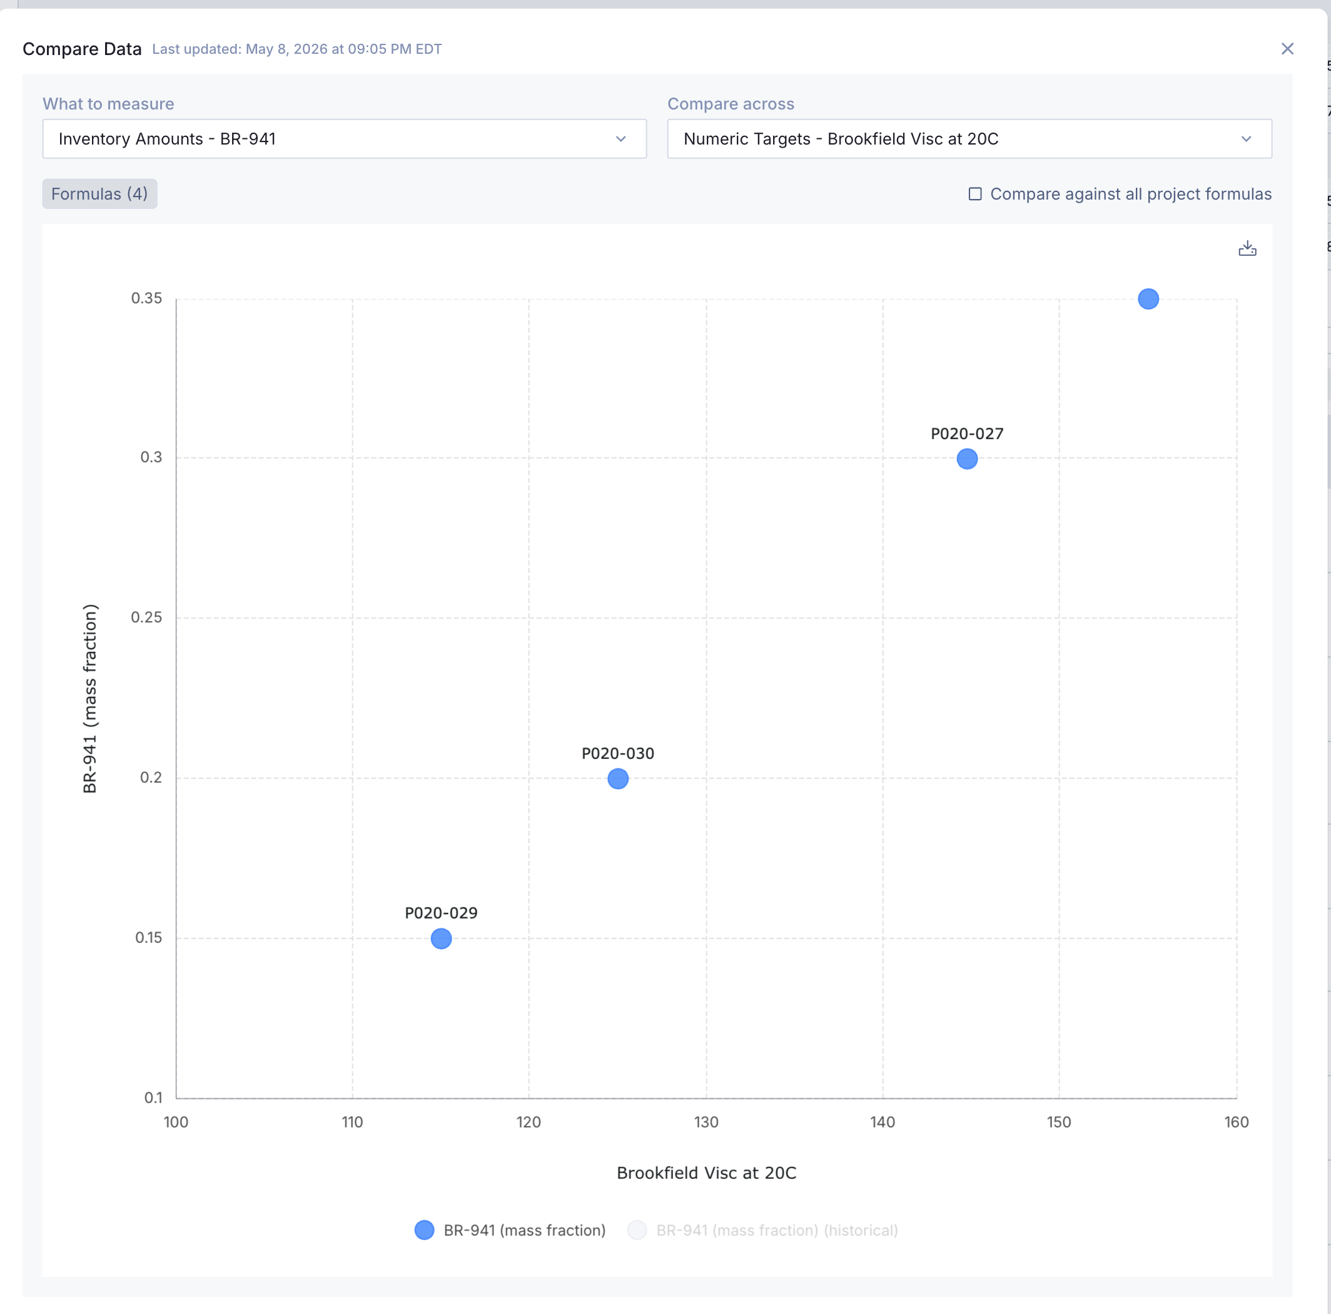The height and width of the screenshot is (1314, 1331).
Task: Close the Compare Data dialog
Action: click(1287, 49)
